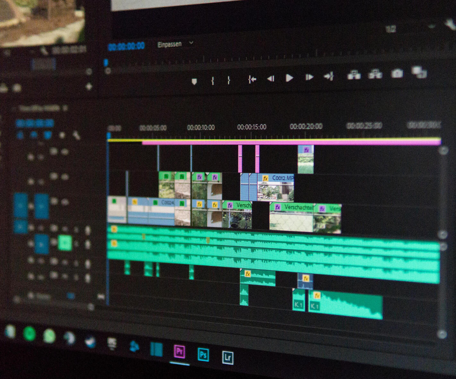
Task: Click the Extract button icon
Action: click(x=375, y=74)
